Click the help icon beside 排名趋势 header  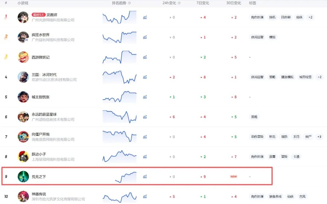129,3
